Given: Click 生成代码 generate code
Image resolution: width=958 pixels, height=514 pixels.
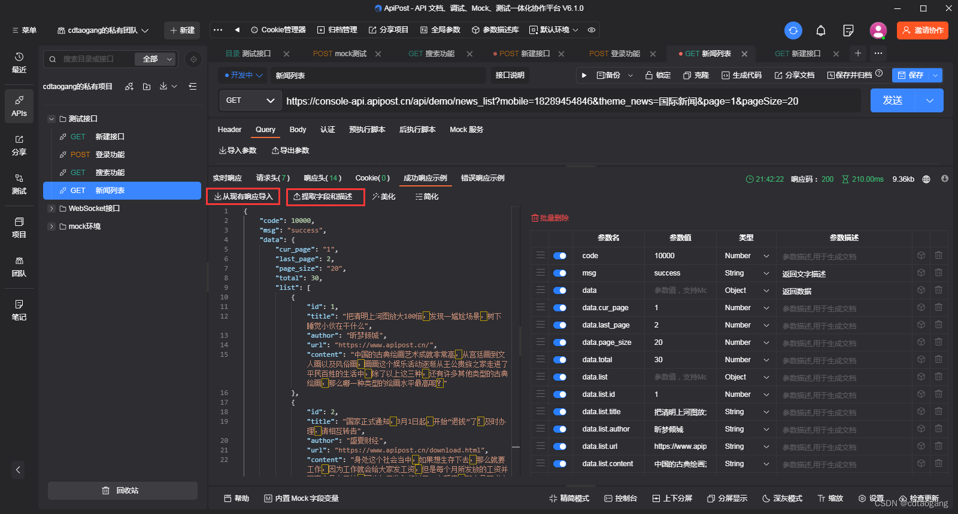Looking at the screenshot, I should 742,75.
